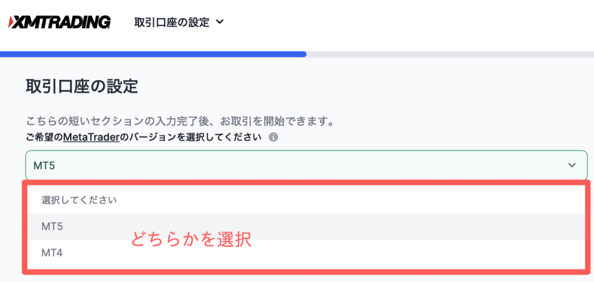Image resolution: width=594 pixels, height=282 pixels.
Task: Open the 取引口座の設定 header menu
Action: [x=179, y=23]
